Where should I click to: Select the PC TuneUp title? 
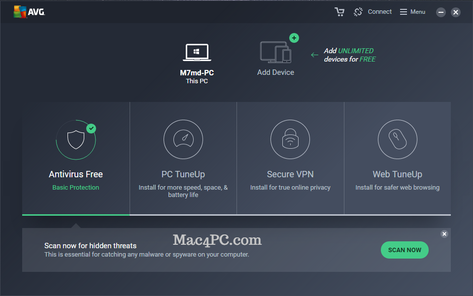point(183,174)
